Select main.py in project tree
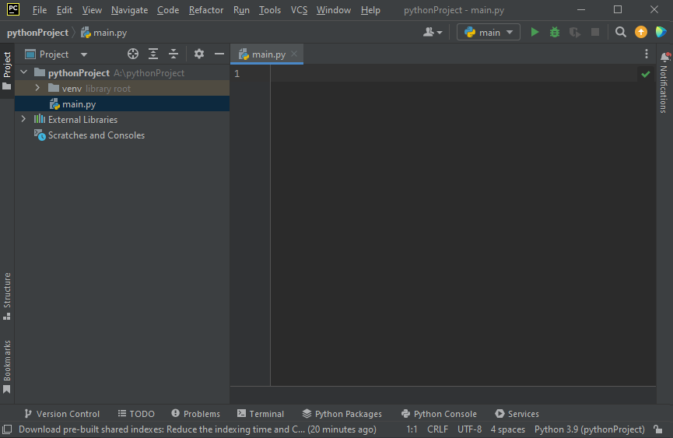Screen dimensions: 673x438 point(79,104)
